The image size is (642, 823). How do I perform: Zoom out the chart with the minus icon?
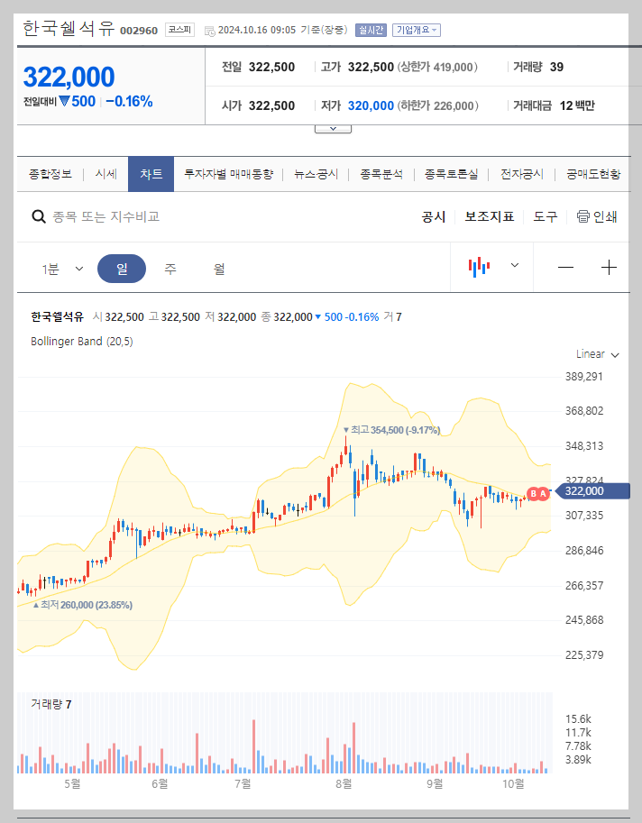(565, 267)
